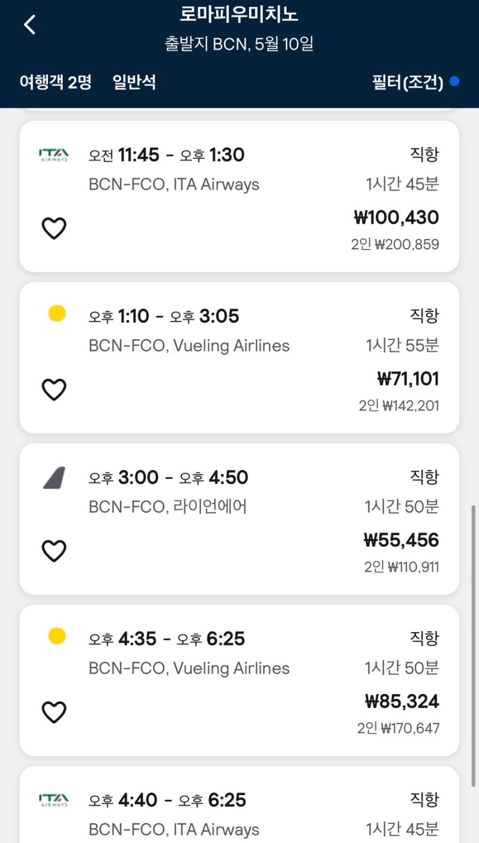Select the ₩85,324 Vueling fare
This screenshot has width=479, height=843.
402,701
